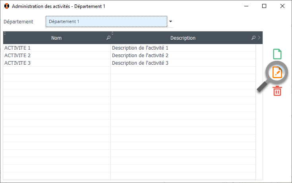Screen dimensions: 292x183
Task: Click the green new activity icon
Action: point(277,54)
